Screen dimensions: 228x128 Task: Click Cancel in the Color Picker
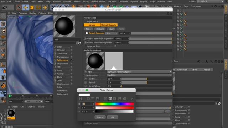100,117
